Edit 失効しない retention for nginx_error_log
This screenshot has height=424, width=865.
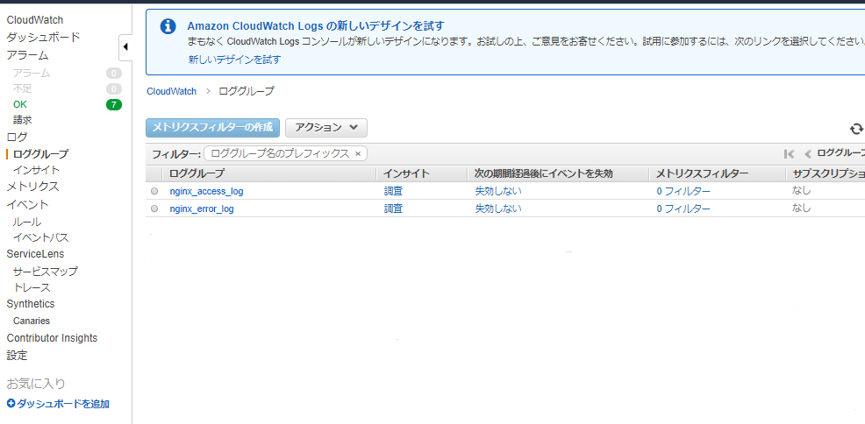498,208
